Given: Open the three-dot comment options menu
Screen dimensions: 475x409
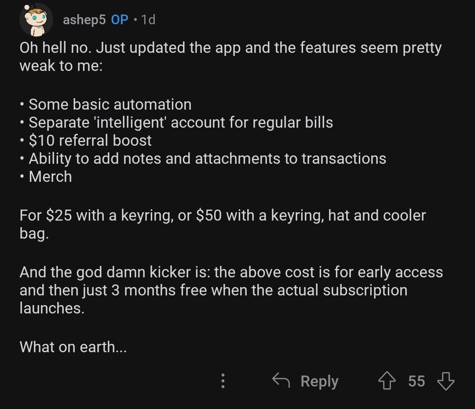Looking at the screenshot, I should point(223,381).
